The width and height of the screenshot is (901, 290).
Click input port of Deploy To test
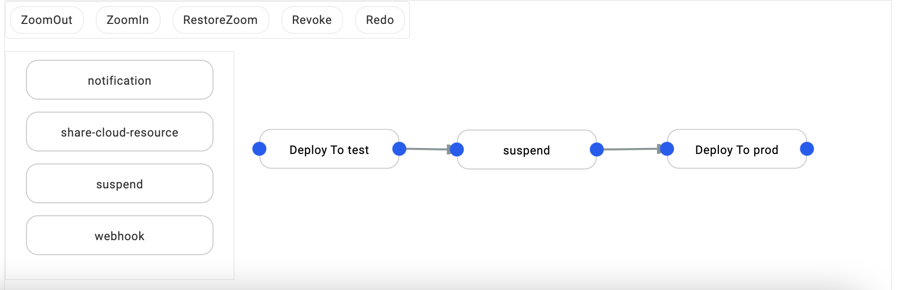[259, 149]
